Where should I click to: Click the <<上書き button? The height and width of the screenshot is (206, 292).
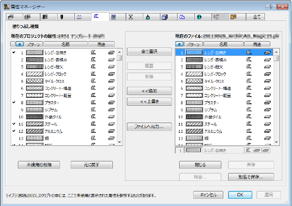(149, 102)
